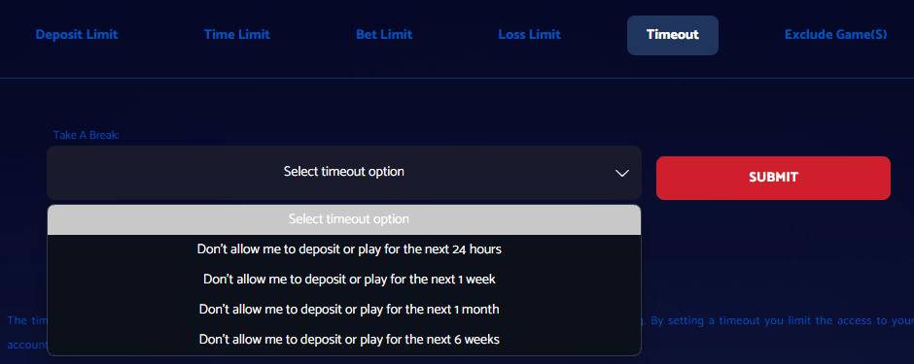This screenshot has height=364, width=914.
Task: Go to the Bet Limit tab
Action: pyautogui.click(x=384, y=34)
